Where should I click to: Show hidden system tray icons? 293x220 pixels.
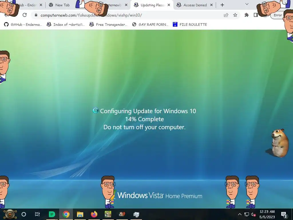(x=240, y=214)
